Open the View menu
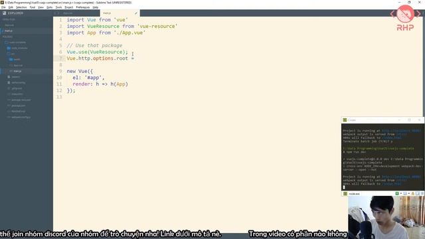Screen dimensions: 425x239 click(41, 7)
